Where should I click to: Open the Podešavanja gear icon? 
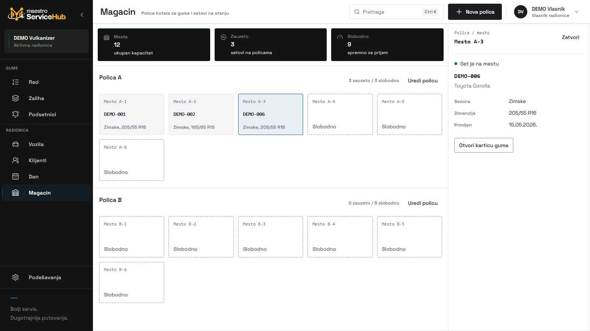tap(15, 277)
